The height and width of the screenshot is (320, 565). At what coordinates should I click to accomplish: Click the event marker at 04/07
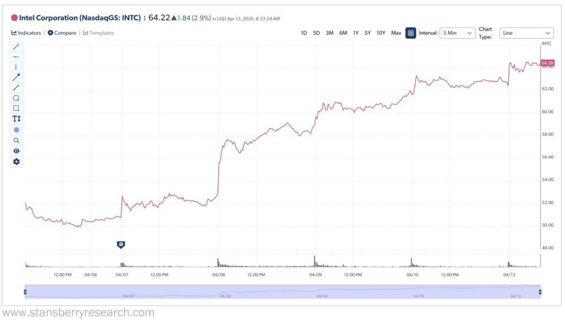tap(121, 244)
